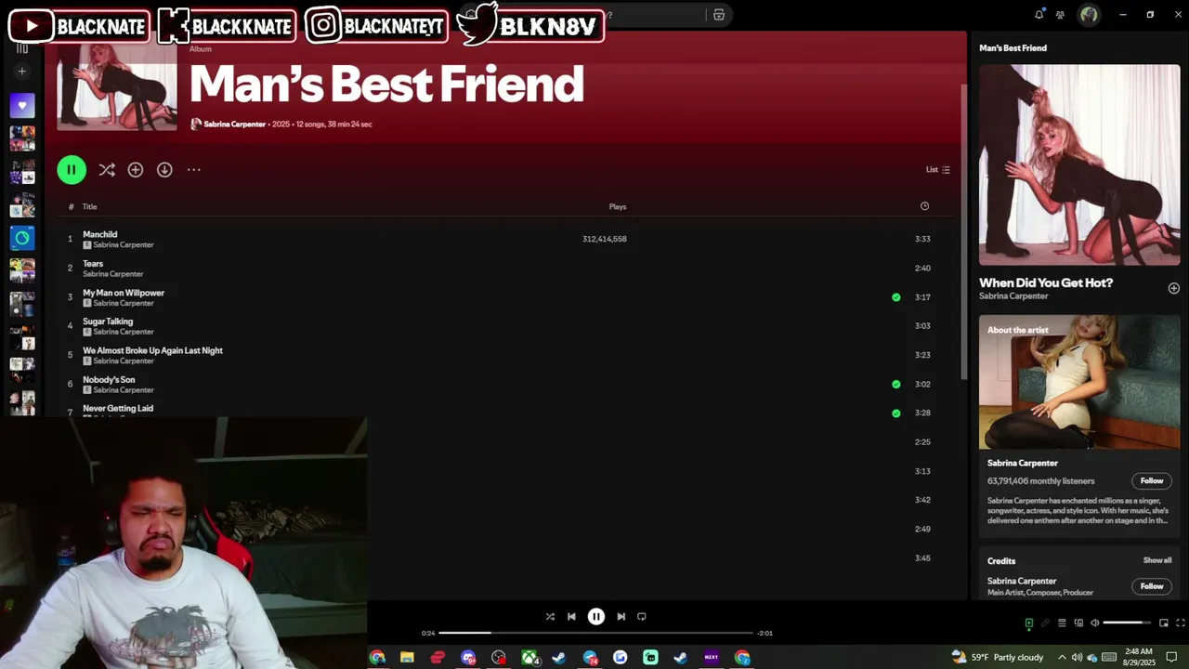Download the Man's Best Friend album
The image size is (1189, 669).
click(x=164, y=170)
